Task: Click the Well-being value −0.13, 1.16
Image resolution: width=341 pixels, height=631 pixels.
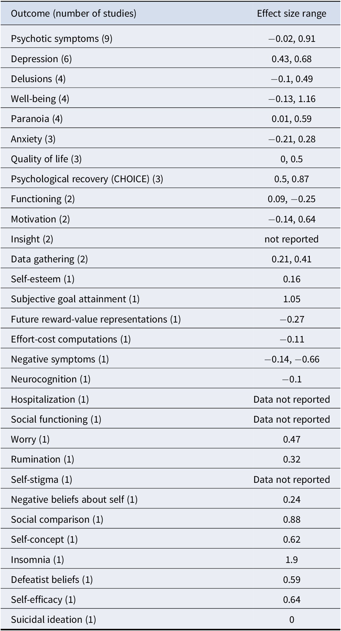Action: (292, 99)
